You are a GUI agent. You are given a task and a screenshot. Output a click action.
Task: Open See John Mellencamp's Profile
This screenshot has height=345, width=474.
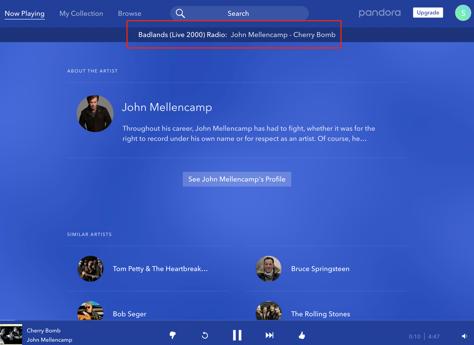click(237, 179)
